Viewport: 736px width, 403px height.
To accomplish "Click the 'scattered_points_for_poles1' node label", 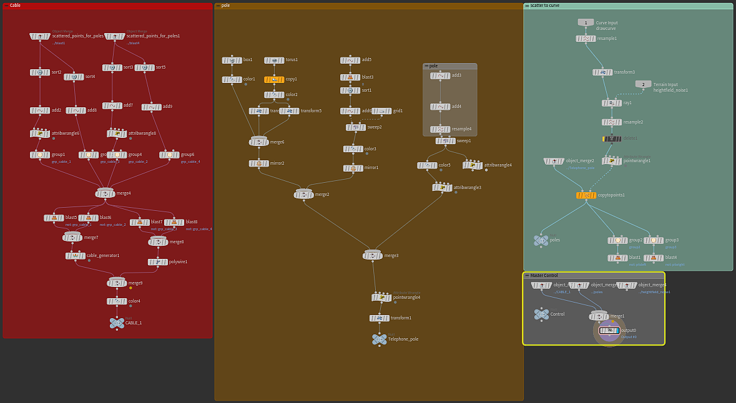I will point(153,36).
